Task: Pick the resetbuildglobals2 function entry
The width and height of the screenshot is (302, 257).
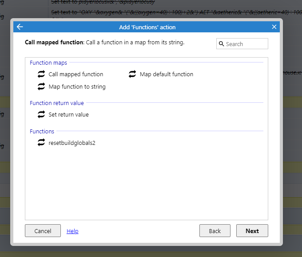Action: [72, 143]
